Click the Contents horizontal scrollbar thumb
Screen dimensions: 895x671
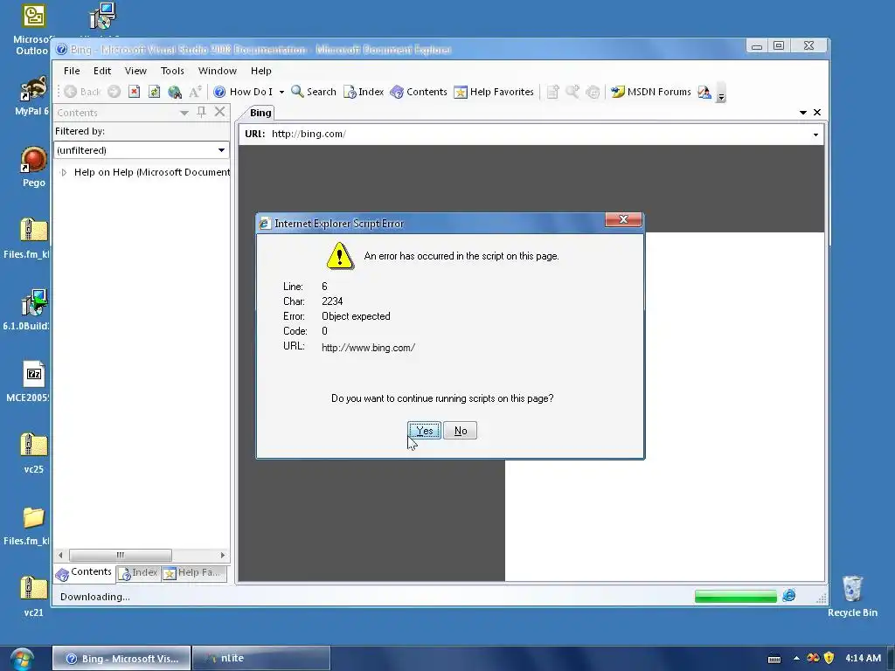tap(121, 555)
